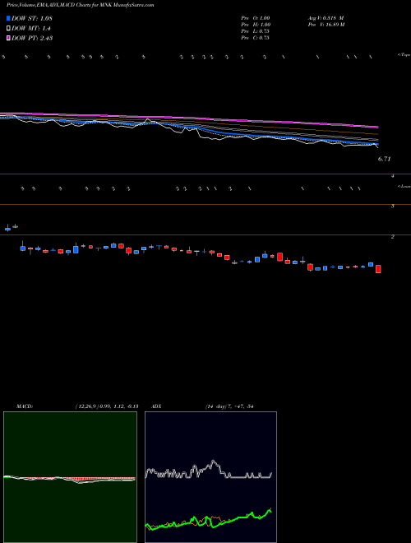This screenshot has width=411, height=543.
Task: Select the chart title mentioning MunafaSutra.com
Action: [x=81, y=5]
